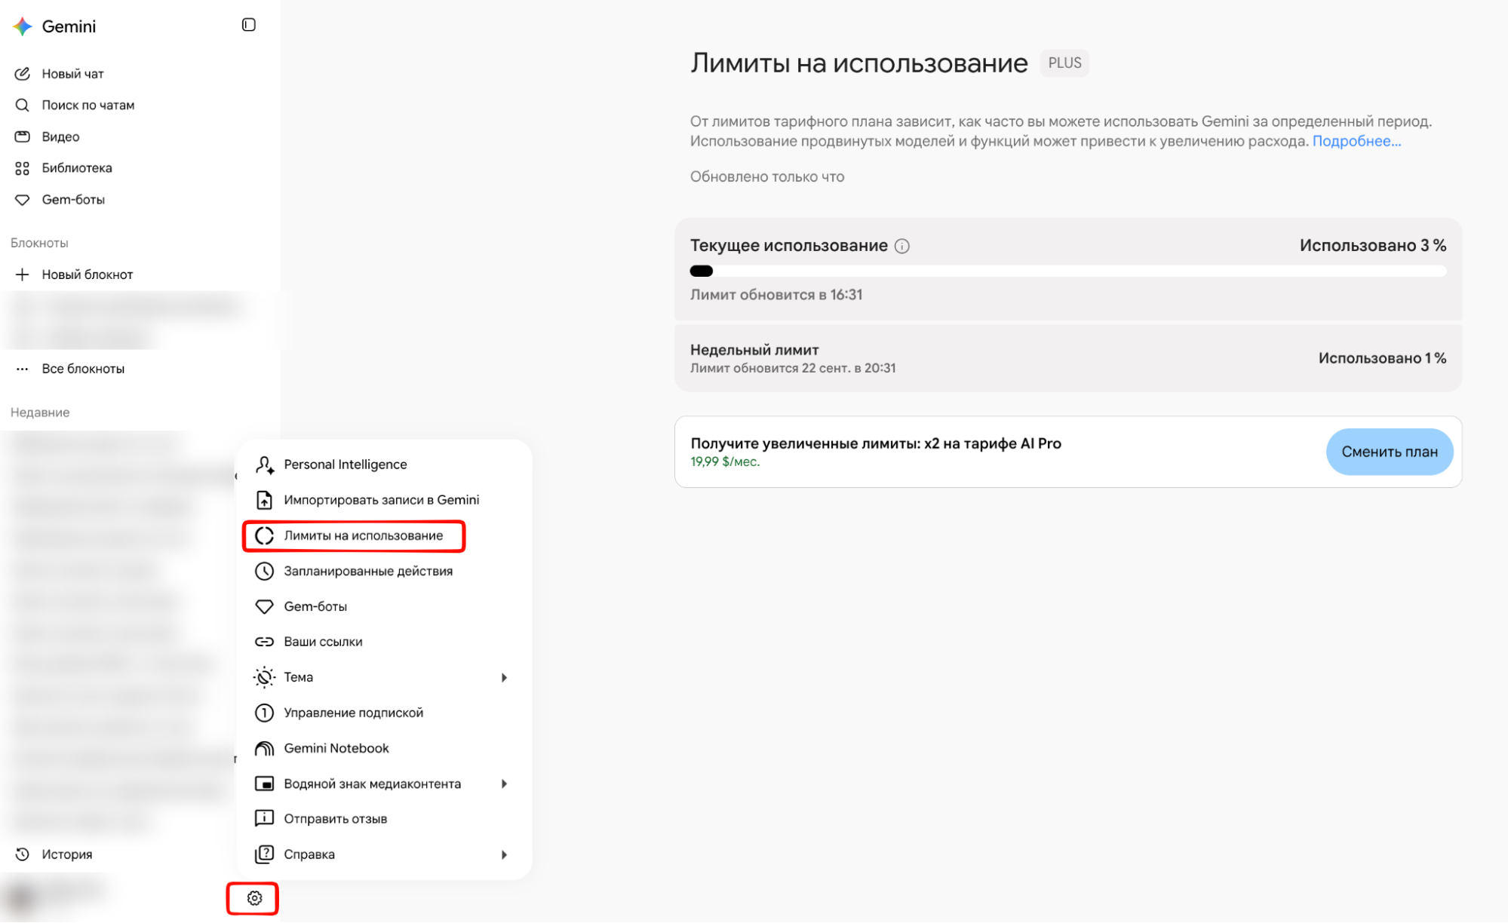This screenshot has height=923, width=1508.
Task: Click the Недельный лимит row
Action: point(1067,358)
